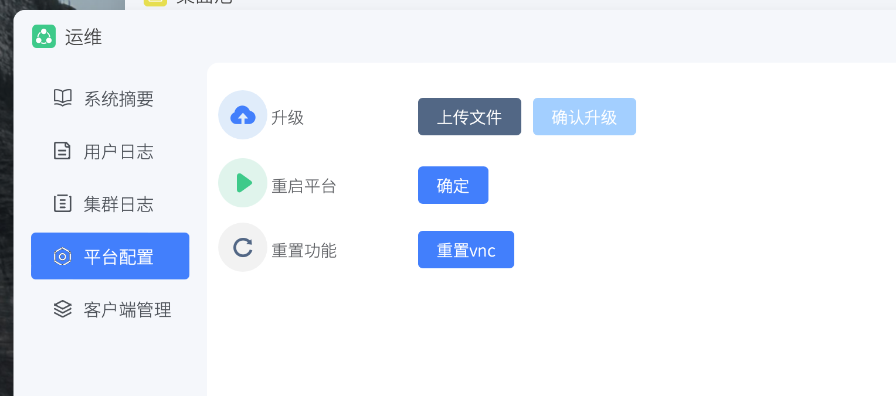896x396 pixels.
Task: Click the green 运维 app icon
Action: (44, 36)
